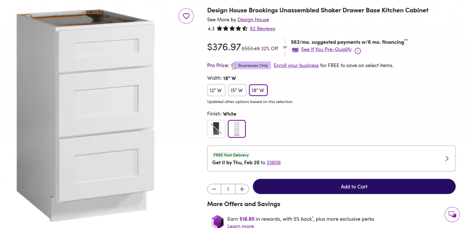Change delivery ZIP code 33606
Screen dimensions: 468x228
[273, 162]
